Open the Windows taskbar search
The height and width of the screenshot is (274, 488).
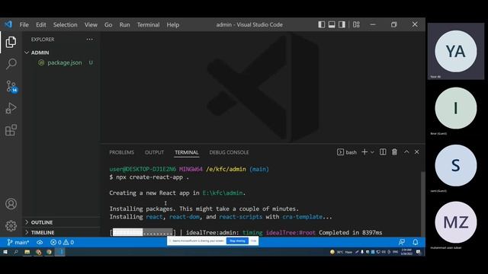point(16,252)
